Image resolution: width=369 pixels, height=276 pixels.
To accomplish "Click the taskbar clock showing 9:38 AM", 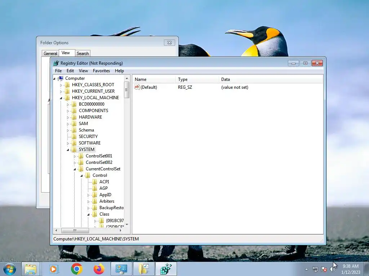I will click(351, 269).
